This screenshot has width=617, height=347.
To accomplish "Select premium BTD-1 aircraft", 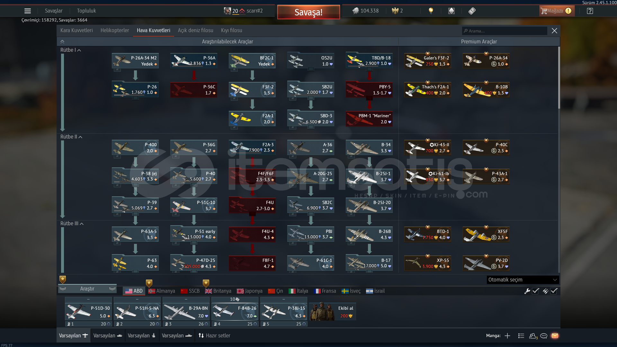I will coord(428,234).
